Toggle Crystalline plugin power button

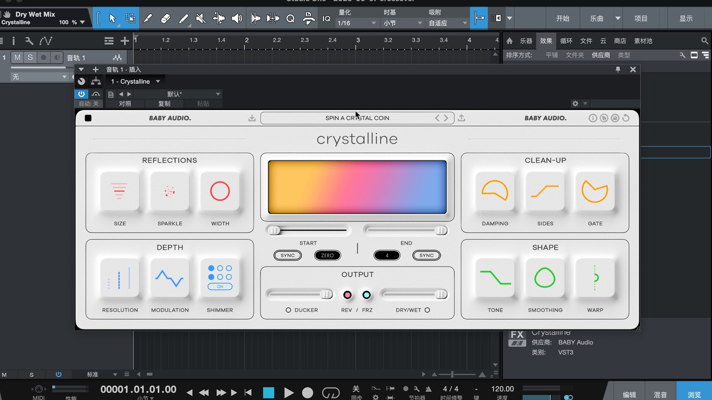pos(81,94)
